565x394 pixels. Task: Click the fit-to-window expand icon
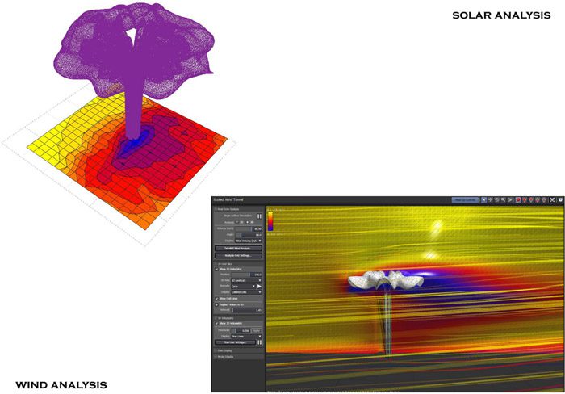click(x=552, y=199)
